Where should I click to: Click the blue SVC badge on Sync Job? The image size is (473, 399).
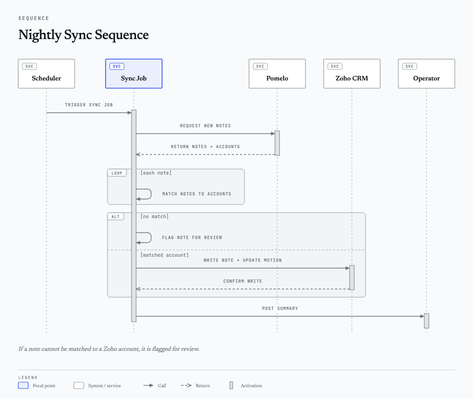117,66
